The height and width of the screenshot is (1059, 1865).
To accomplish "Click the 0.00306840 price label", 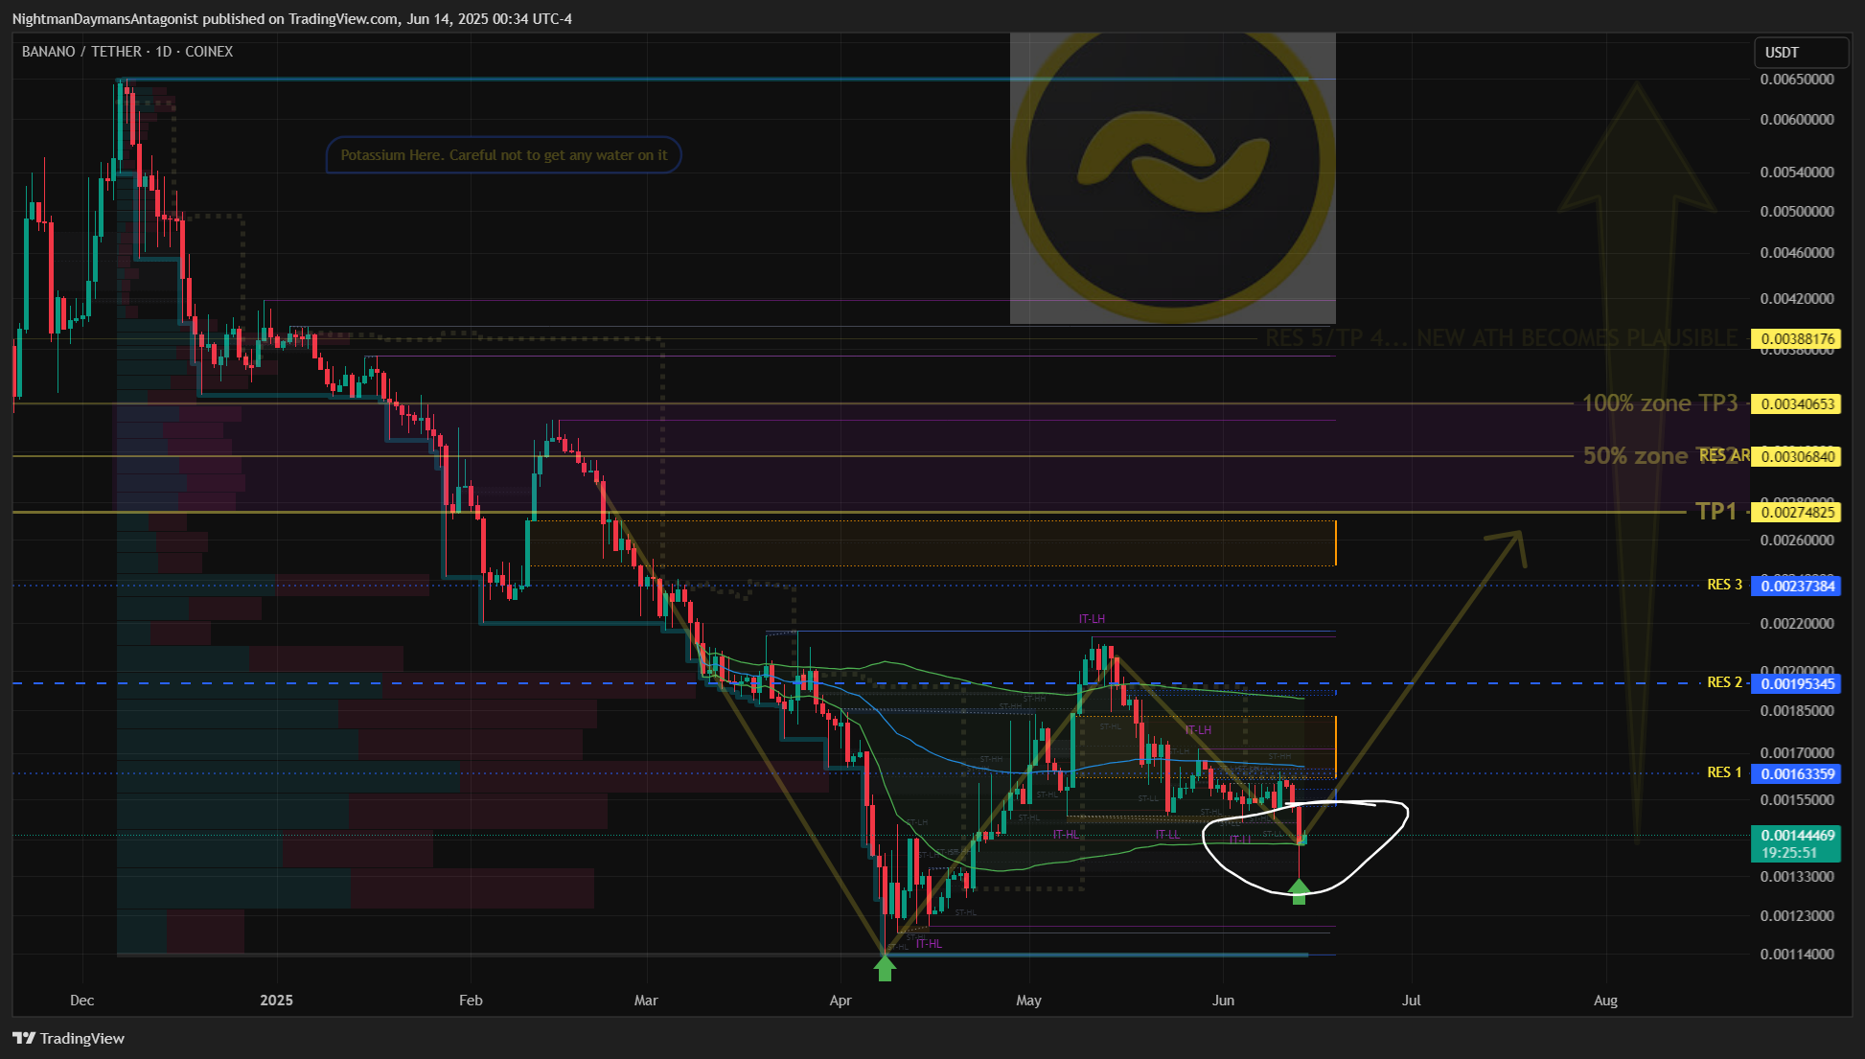I will [x=1798, y=456].
